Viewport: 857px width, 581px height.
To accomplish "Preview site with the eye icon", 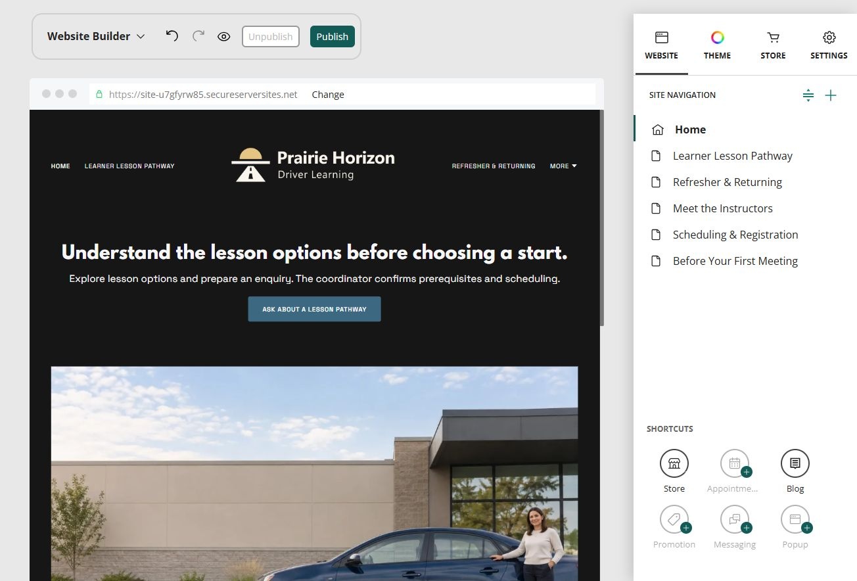I will [x=223, y=37].
